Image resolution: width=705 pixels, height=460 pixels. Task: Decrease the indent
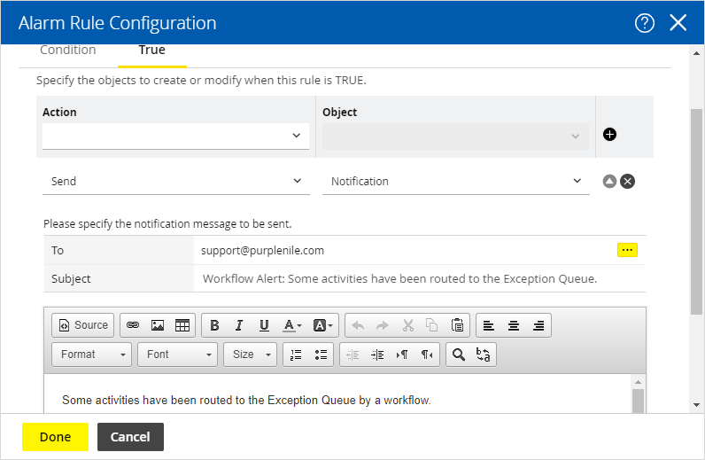pyautogui.click(x=352, y=355)
